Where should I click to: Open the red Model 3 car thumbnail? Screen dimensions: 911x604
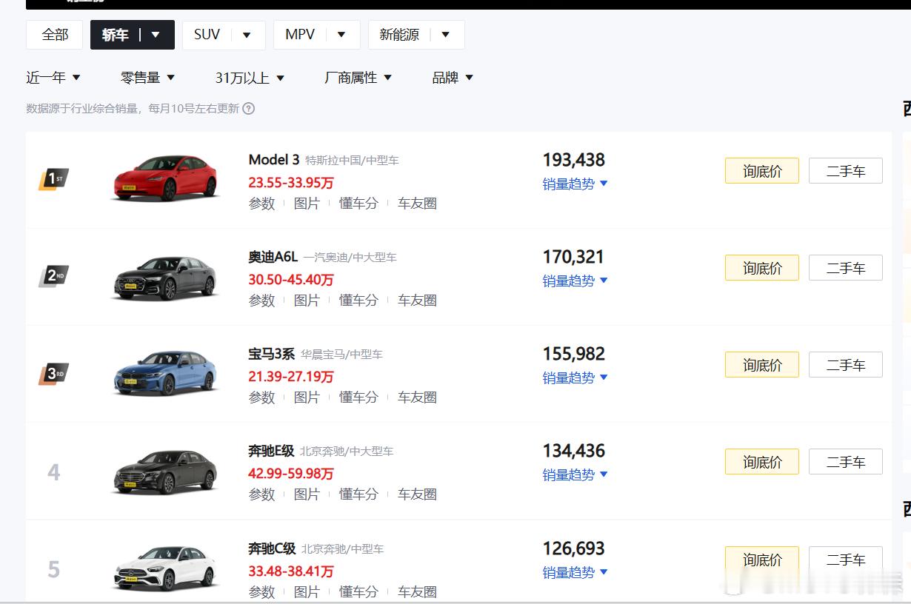pos(167,178)
